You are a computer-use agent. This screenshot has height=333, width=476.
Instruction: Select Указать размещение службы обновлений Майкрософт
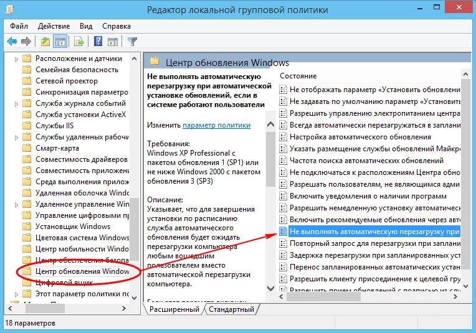pos(374,149)
